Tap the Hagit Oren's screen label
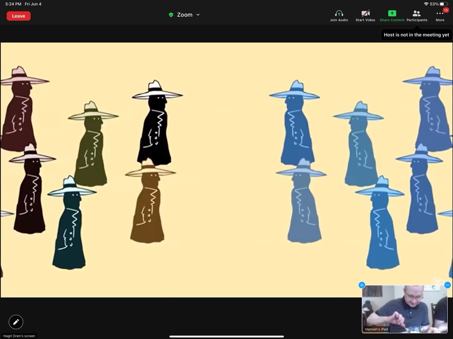This screenshot has height=339, width=453. (19, 336)
